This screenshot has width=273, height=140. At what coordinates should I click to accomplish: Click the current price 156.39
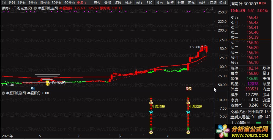[x=238, y=11]
